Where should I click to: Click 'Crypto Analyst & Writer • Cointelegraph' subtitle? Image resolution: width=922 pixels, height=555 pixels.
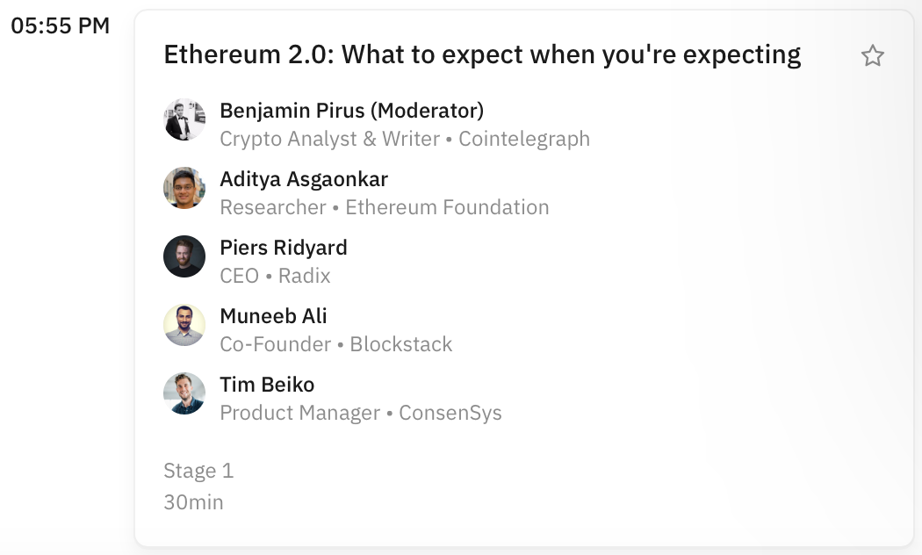point(405,139)
